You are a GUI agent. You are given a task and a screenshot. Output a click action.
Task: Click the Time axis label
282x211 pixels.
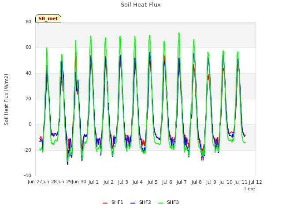249,189
